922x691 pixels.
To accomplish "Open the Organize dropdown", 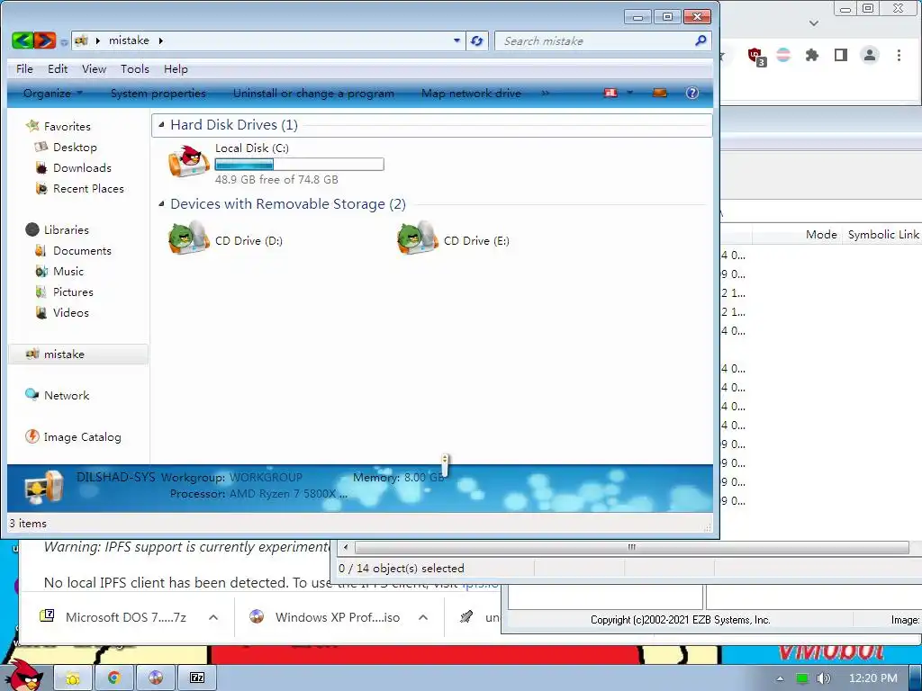I will tap(53, 93).
